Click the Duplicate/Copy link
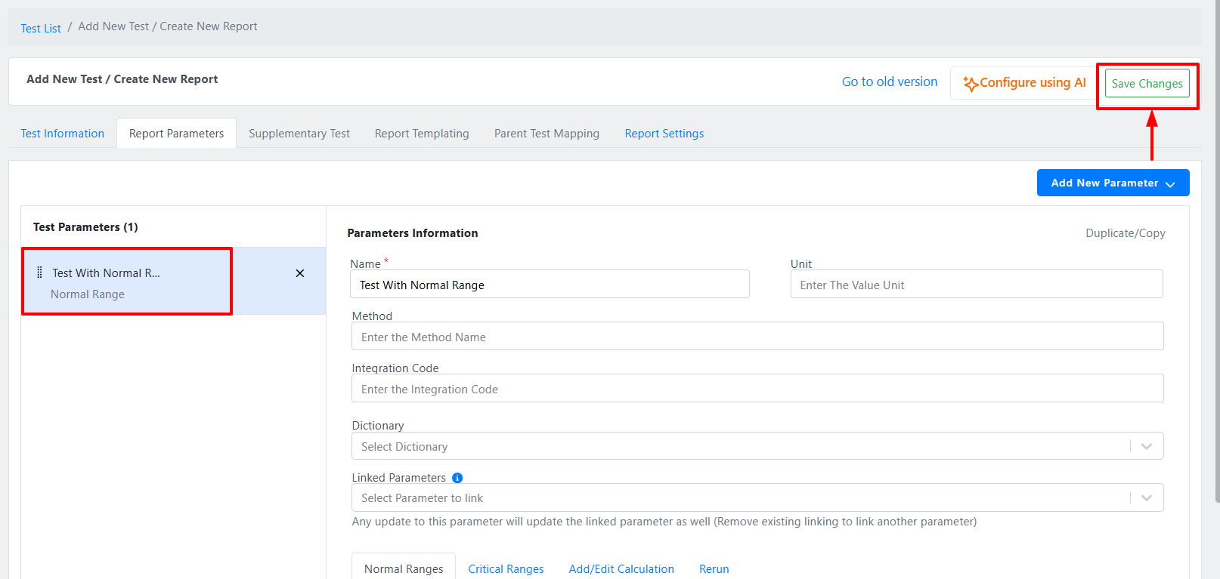Viewport: 1220px width, 579px height. [x=1125, y=233]
